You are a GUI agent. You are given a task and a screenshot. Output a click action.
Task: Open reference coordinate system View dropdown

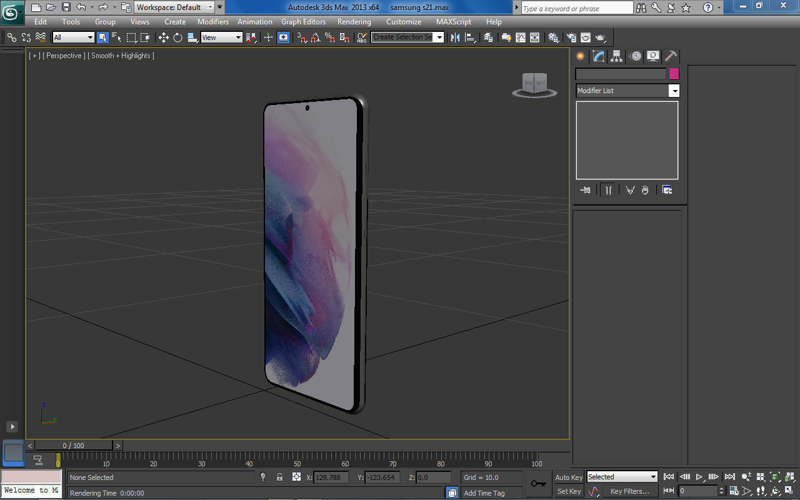(221, 37)
